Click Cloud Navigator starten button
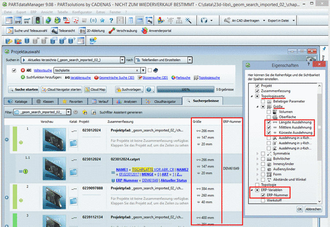The width and height of the screenshot is (330, 227). pyautogui.click(x=62, y=89)
